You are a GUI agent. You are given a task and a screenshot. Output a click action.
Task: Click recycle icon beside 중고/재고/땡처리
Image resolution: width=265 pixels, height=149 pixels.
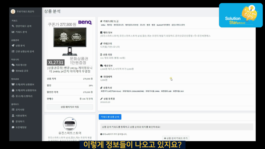(13, 96)
